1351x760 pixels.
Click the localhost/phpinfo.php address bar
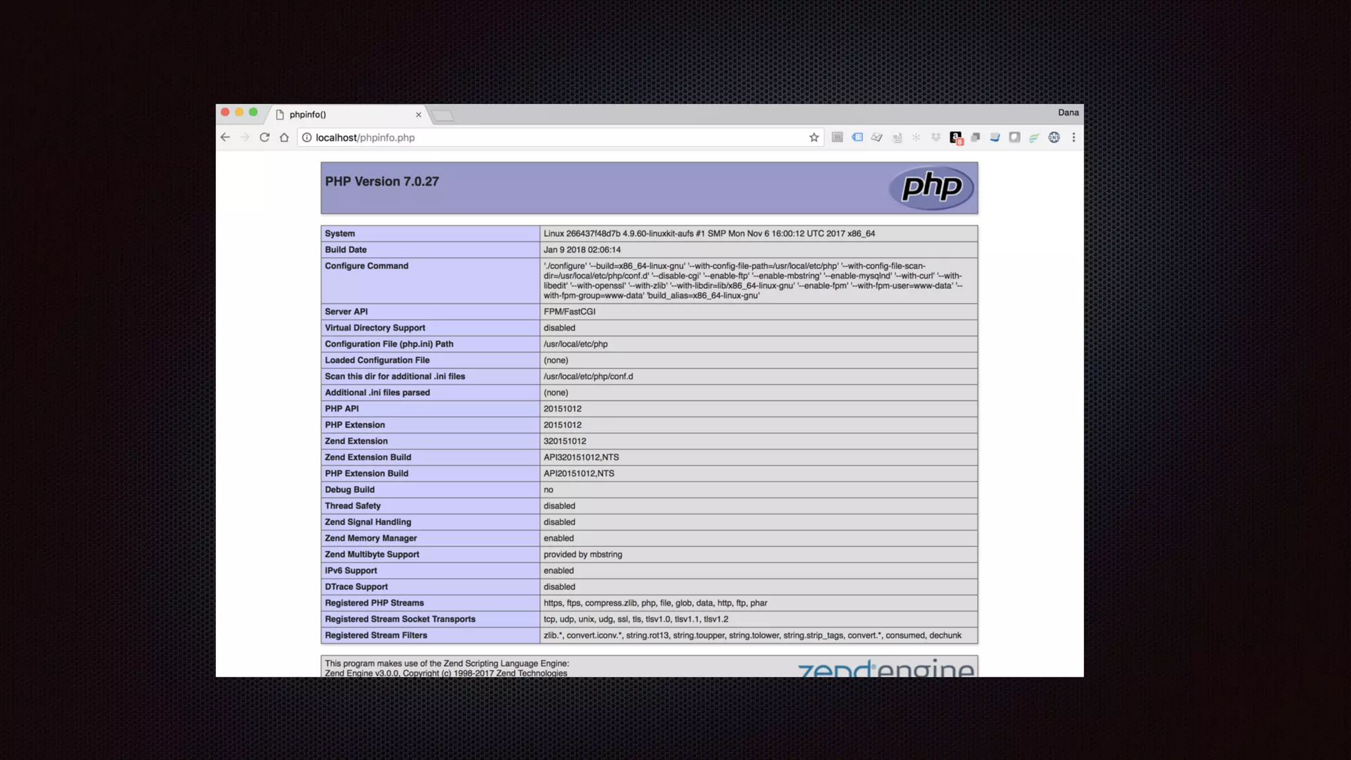click(554, 137)
